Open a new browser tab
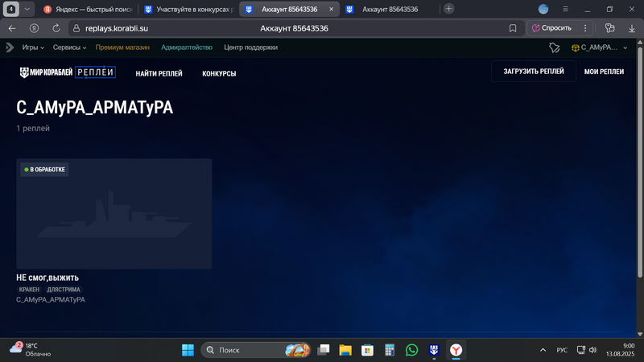 point(449,9)
